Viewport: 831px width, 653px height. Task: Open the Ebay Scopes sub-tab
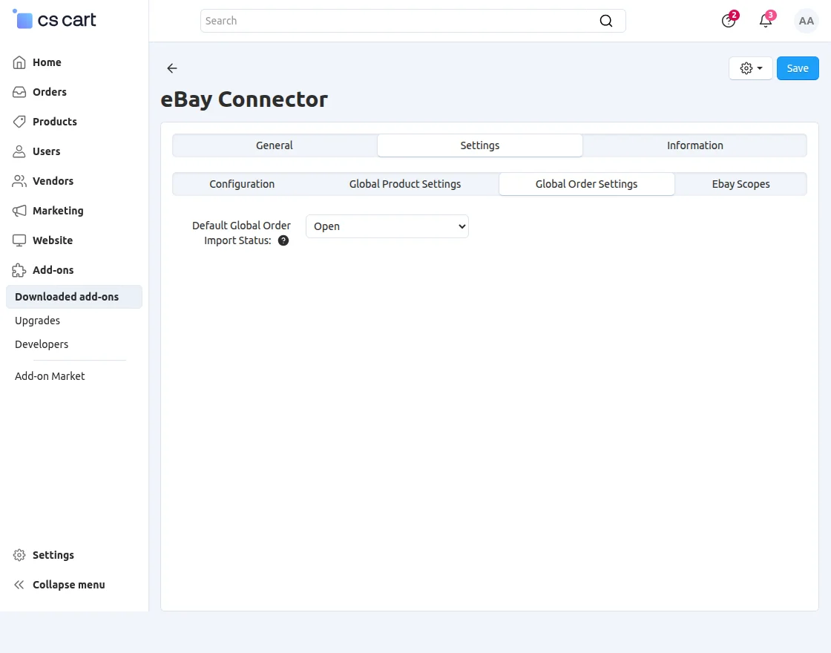pyautogui.click(x=740, y=184)
